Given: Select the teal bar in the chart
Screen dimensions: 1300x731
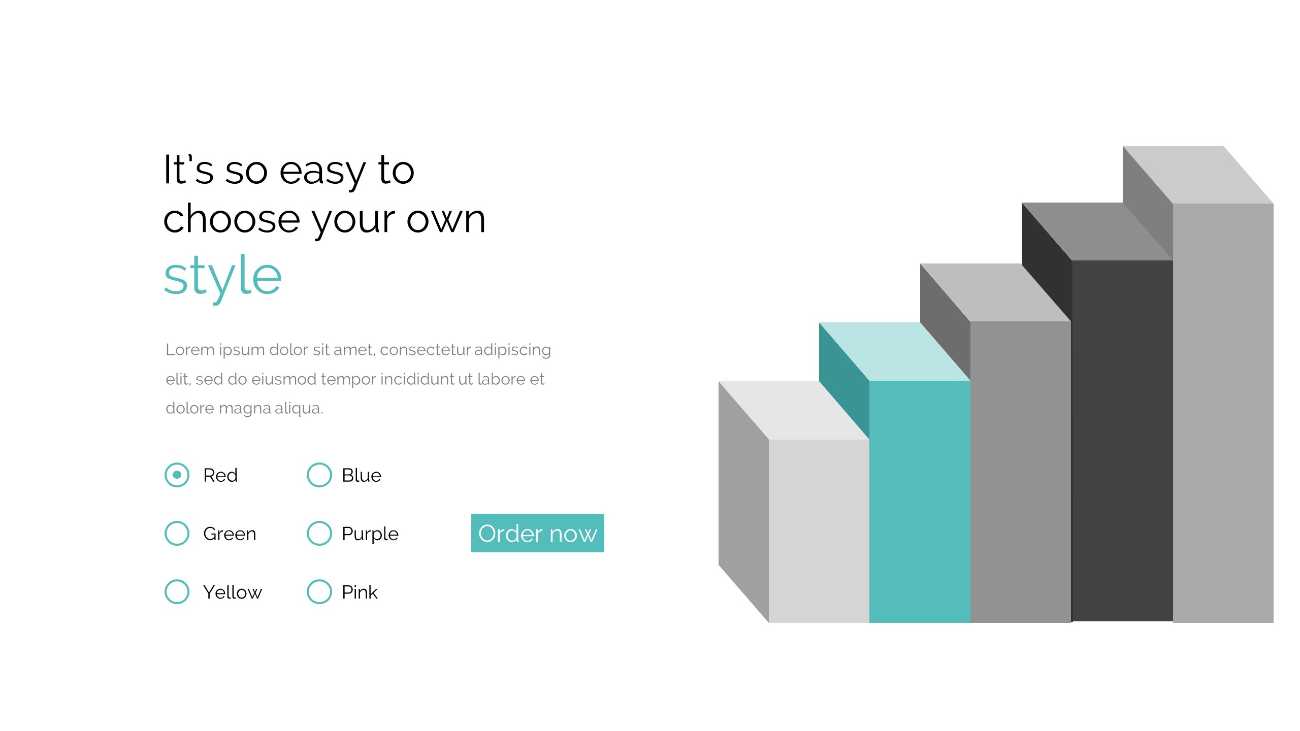Looking at the screenshot, I should coord(919,500).
